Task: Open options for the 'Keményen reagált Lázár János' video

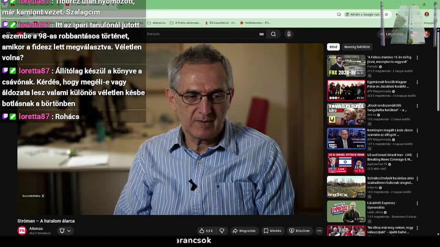Action: coord(417,131)
